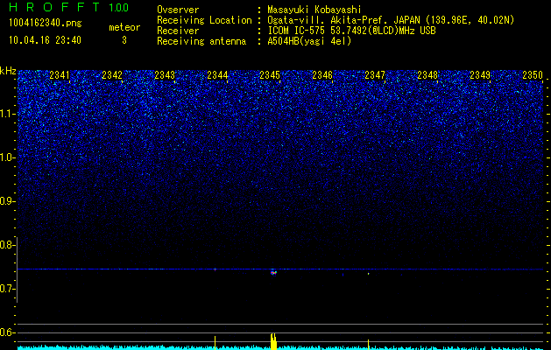Click the 0.8 kHz axis label
This screenshot has height=350, width=551.
tap(6, 245)
